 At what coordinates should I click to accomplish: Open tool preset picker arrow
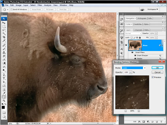pyautogui.click(x=8, y=10)
